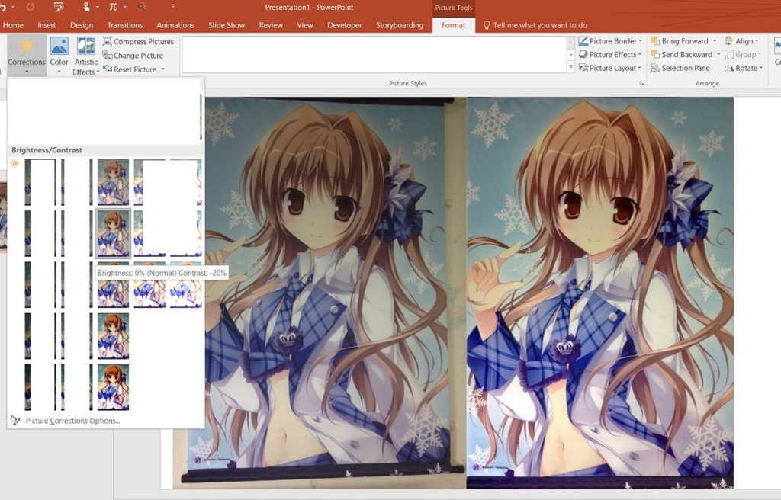Click Send Backward
The width and height of the screenshot is (781, 500).
685,54
